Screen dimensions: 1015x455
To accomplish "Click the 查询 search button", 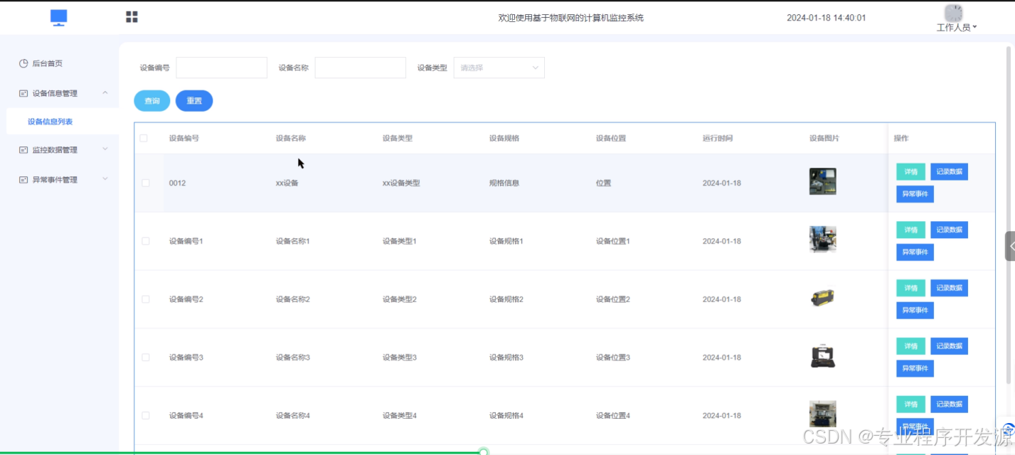I will (x=152, y=101).
